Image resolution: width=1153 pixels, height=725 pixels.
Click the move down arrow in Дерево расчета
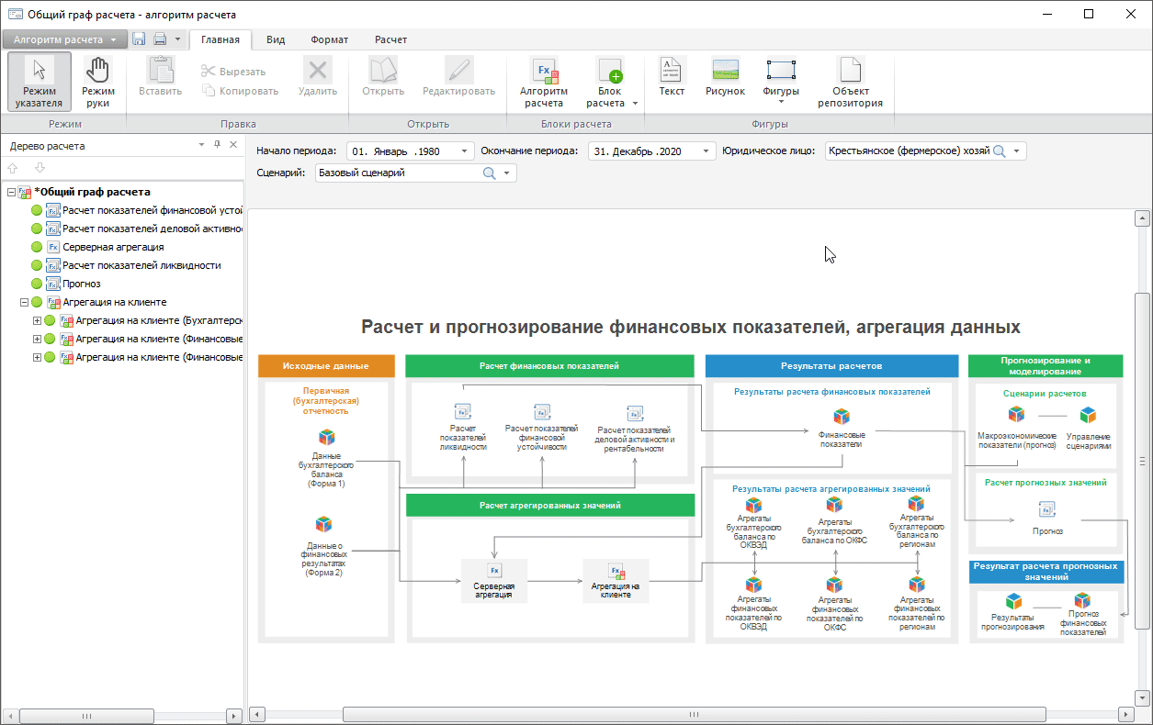click(40, 168)
